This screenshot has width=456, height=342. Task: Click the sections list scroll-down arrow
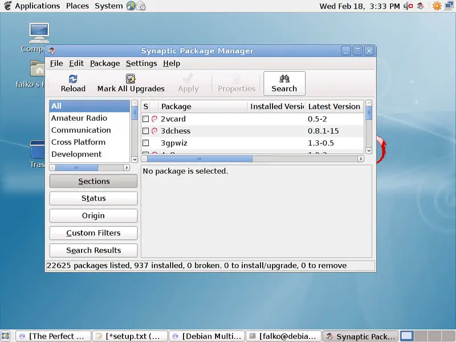click(x=135, y=160)
